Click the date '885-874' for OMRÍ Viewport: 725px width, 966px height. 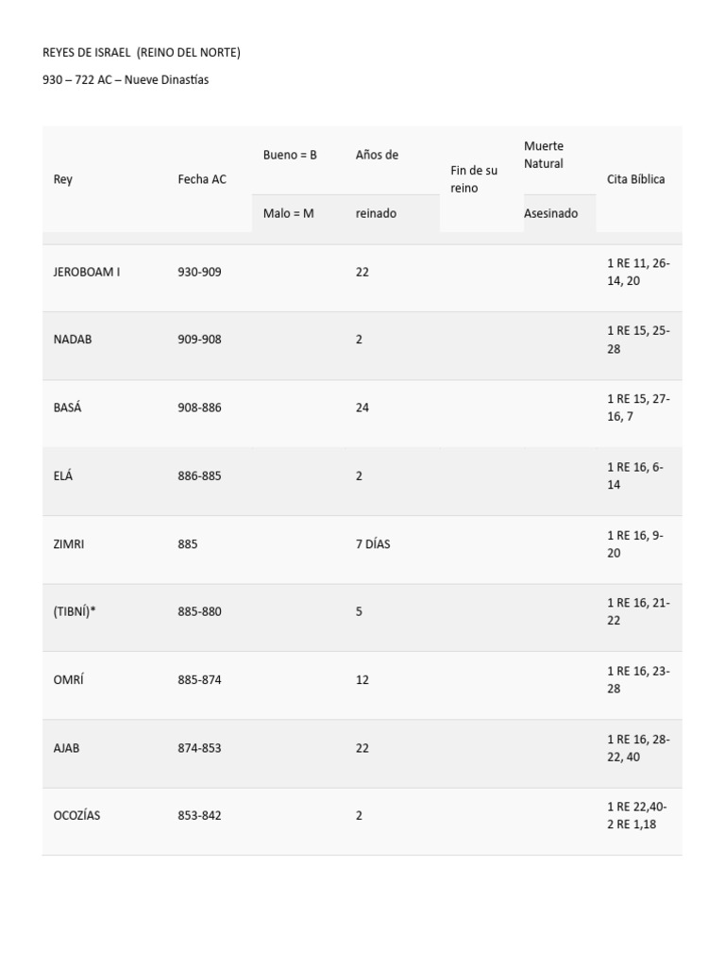(x=199, y=679)
